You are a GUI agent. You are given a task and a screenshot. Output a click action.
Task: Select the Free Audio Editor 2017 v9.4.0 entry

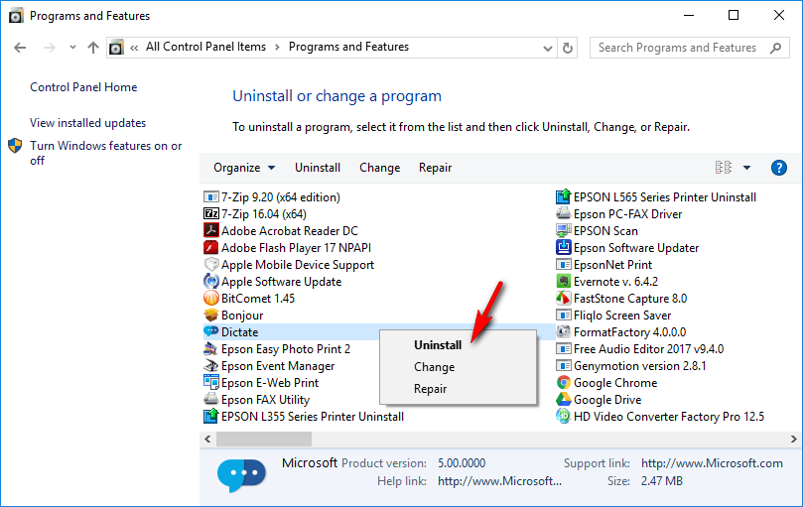639,349
